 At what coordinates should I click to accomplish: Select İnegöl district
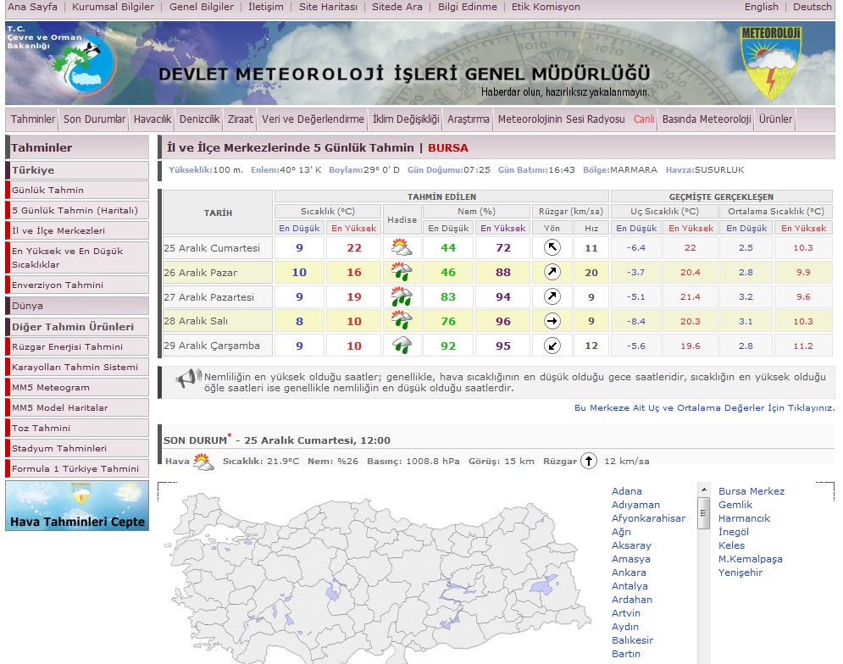(x=734, y=532)
